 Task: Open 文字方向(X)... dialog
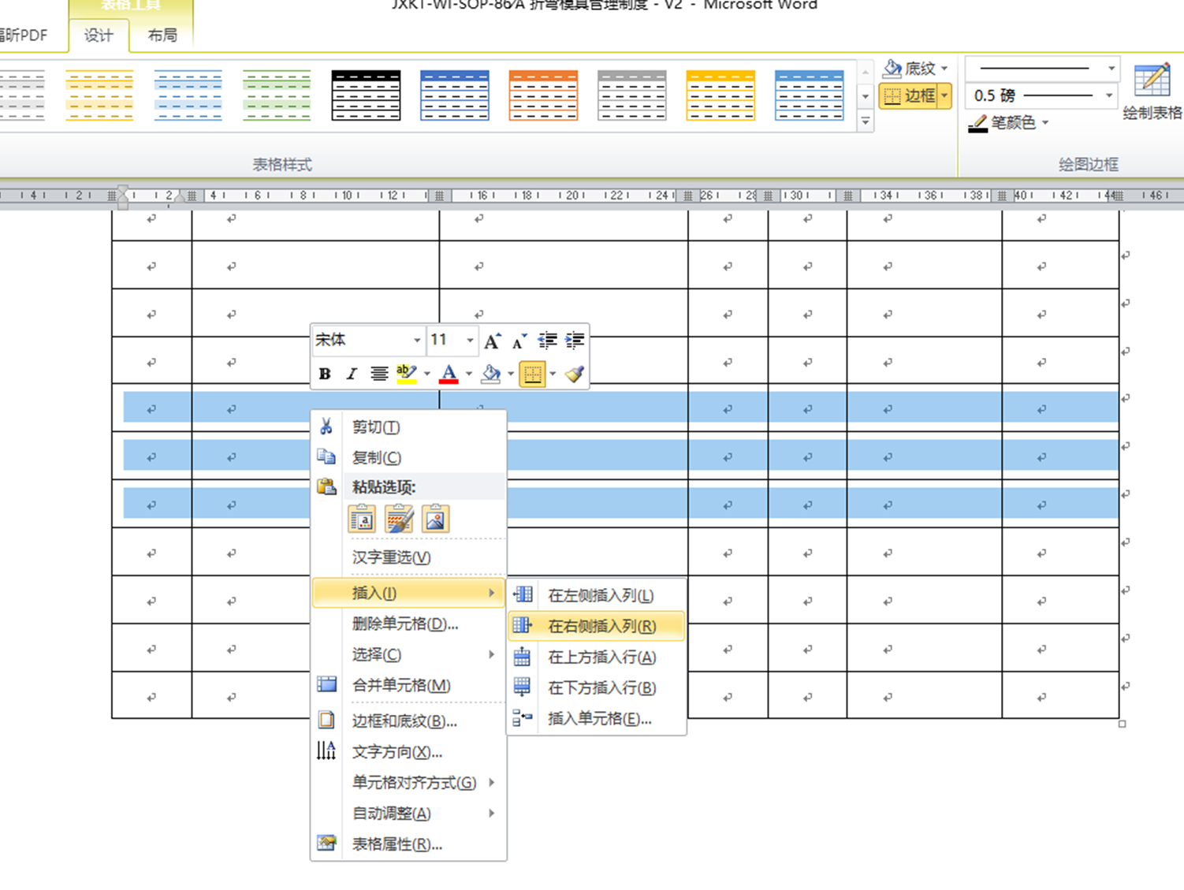pos(408,751)
